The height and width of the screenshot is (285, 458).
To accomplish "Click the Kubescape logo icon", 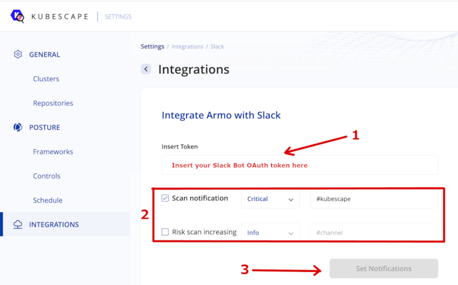I will click(17, 16).
